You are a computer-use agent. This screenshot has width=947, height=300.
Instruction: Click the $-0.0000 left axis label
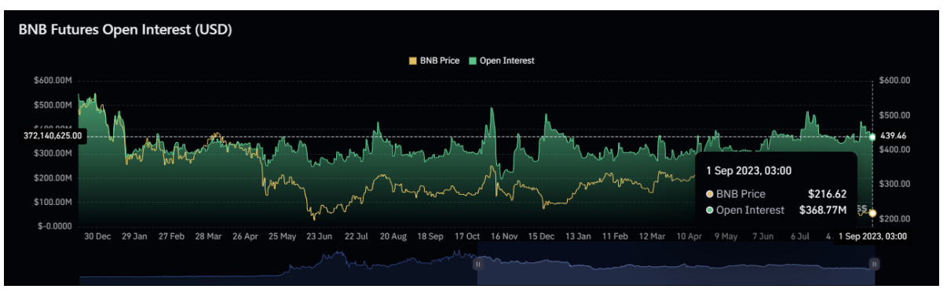pyautogui.click(x=55, y=226)
